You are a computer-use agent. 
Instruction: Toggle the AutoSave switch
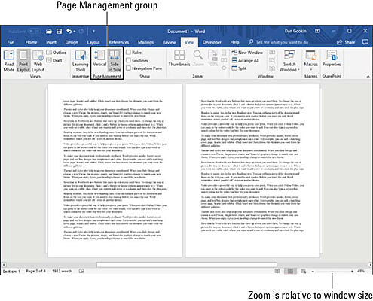coord(34,32)
